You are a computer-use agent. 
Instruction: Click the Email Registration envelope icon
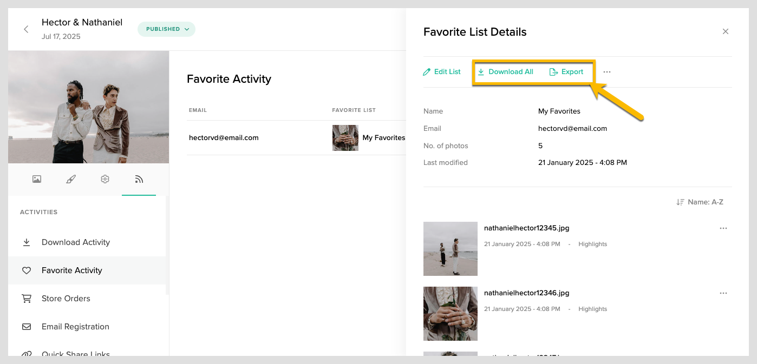[27, 327]
